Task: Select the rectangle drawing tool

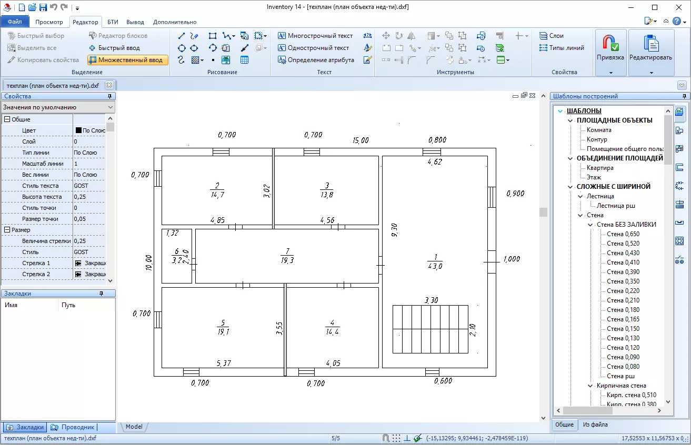Action: (213, 36)
